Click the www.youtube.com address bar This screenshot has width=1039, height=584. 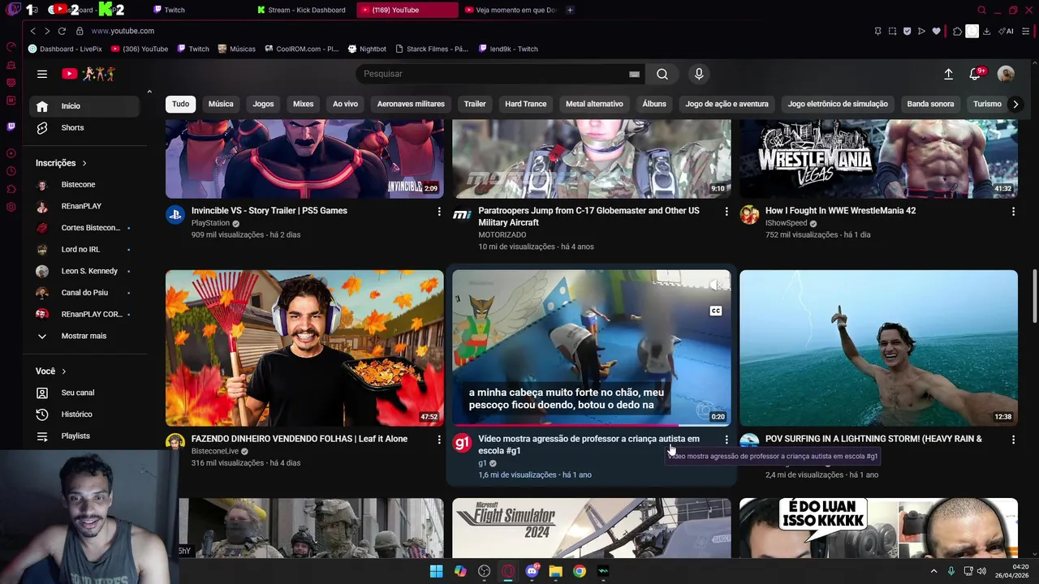[x=123, y=31]
